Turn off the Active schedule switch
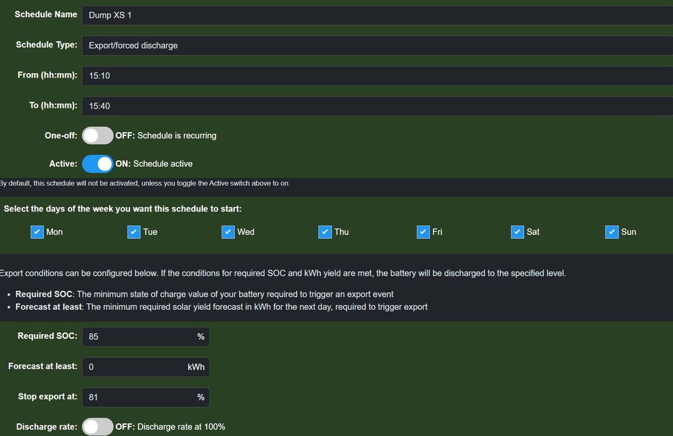 point(97,163)
